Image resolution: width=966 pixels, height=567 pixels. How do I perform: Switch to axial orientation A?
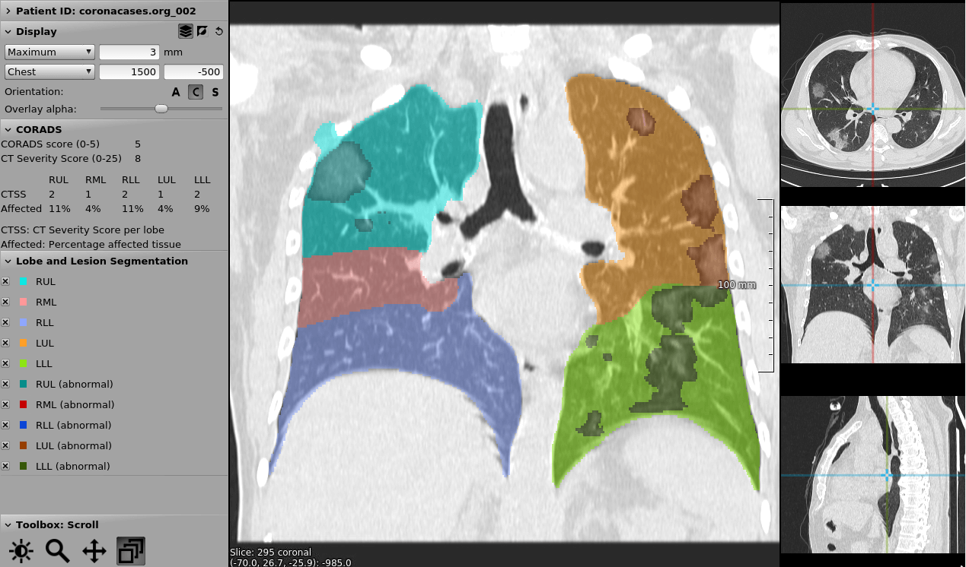[x=176, y=92]
